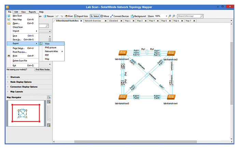This screenshot has height=149, width=239.
Task: Choose PNG picture export option
Action: pyautogui.click(x=52, y=48)
